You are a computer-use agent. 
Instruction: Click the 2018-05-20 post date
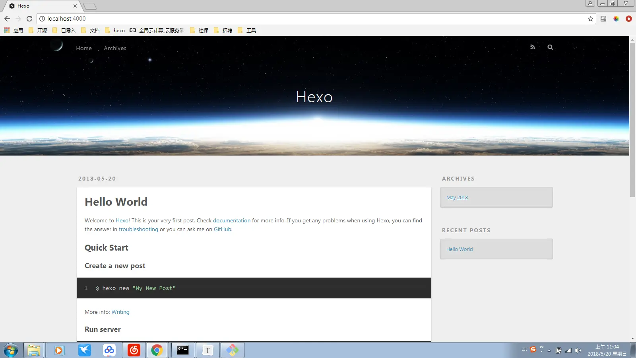click(x=97, y=179)
